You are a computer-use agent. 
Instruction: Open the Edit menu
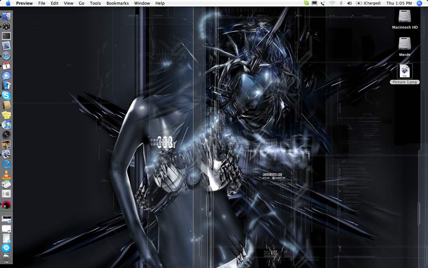55,3
